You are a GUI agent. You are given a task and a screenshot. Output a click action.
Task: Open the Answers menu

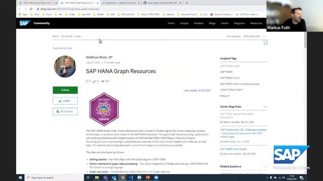point(198,23)
